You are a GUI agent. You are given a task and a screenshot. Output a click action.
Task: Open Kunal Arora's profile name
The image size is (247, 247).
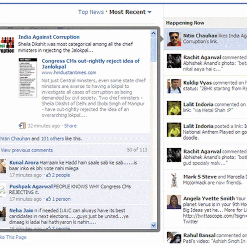pyautogui.click(x=24, y=163)
